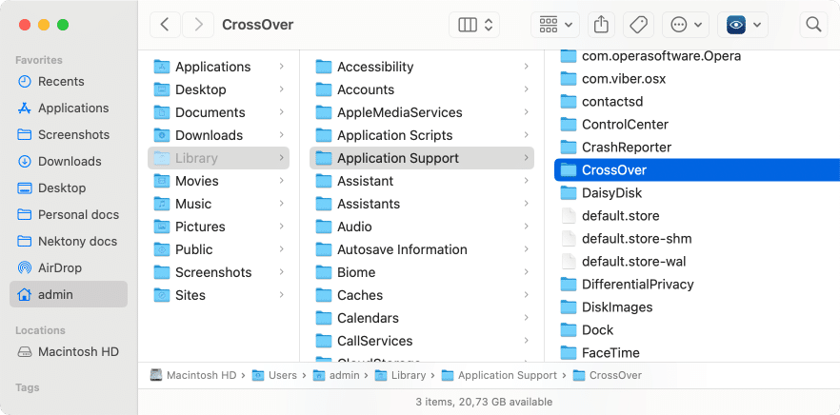The image size is (840, 415).
Task: Select the com.operasoftware.Opera folder
Action: [x=697, y=56]
